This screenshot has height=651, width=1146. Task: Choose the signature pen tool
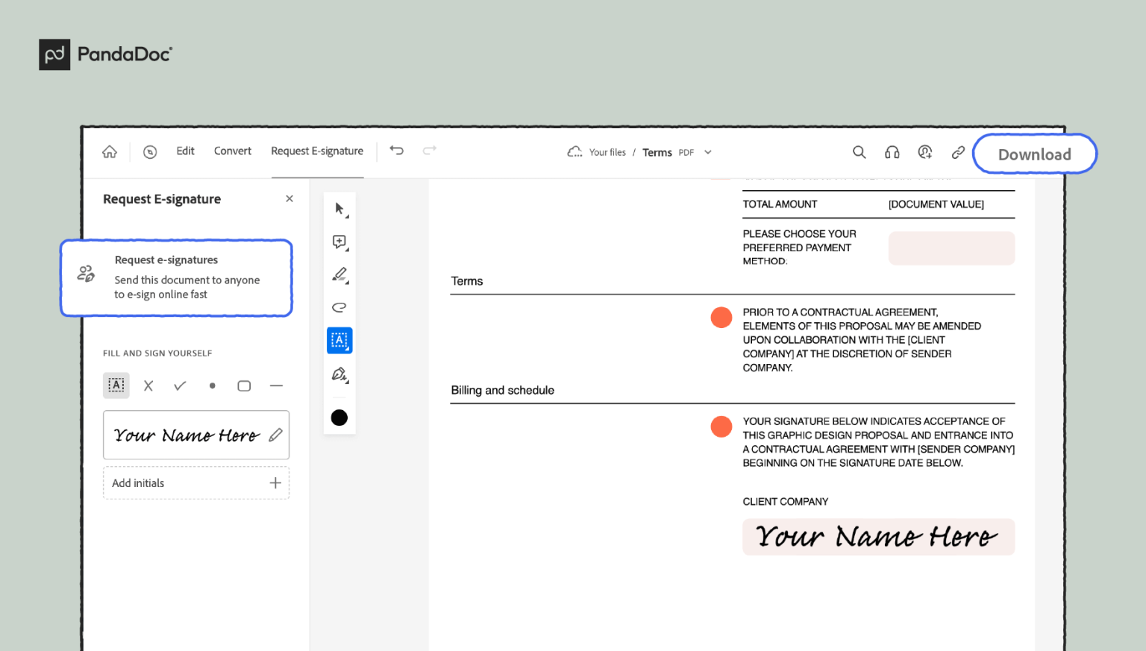pyautogui.click(x=339, y=374)
